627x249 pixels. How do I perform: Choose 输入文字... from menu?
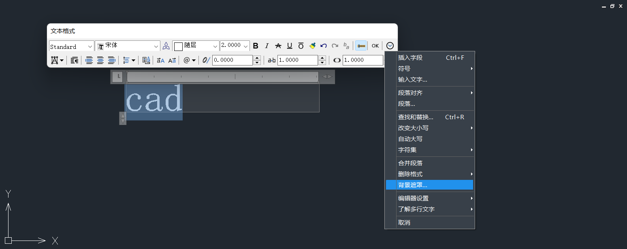click(430, 80)
